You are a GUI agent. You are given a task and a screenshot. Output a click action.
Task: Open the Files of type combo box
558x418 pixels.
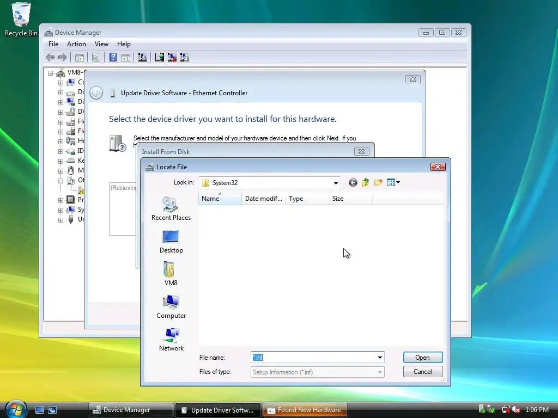point(318,372)
